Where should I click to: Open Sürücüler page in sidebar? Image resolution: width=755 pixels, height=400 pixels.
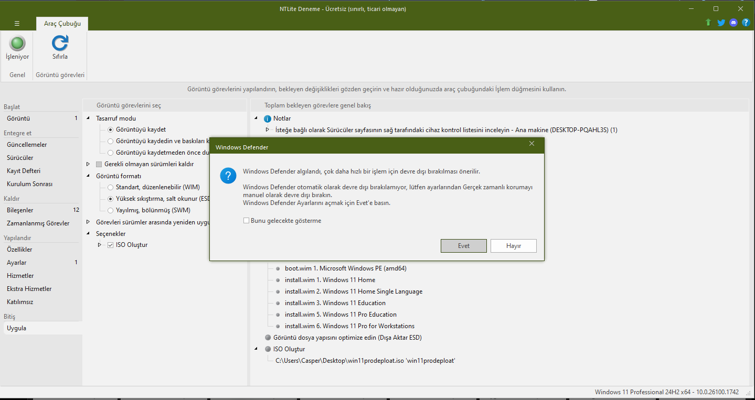point(41,158)
